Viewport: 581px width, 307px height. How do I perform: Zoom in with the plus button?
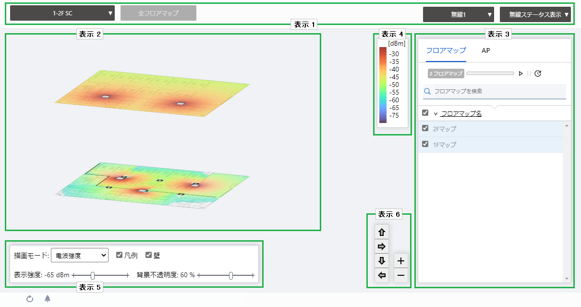tap(401, 261)
